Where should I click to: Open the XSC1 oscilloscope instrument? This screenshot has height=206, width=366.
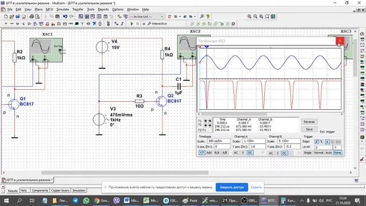[x=46, y=50]
